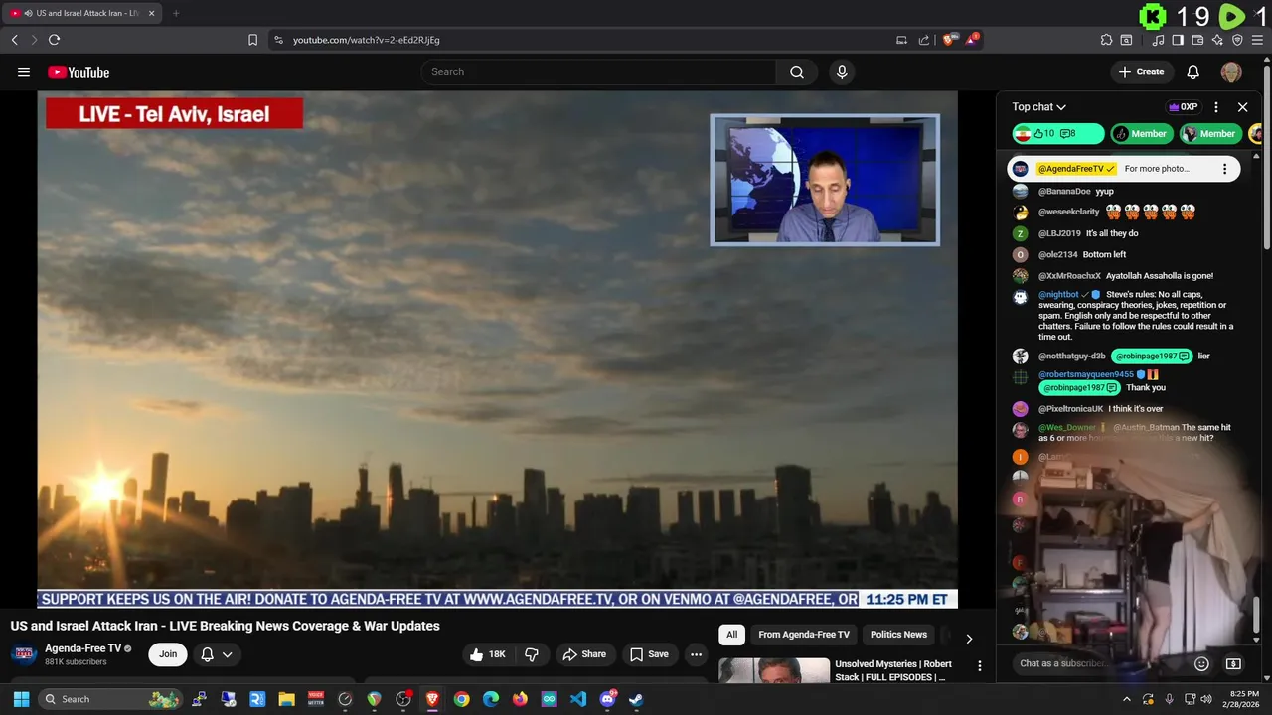Click into YouTube search field
The height and width of the screenshot is (715, 1272).
tap(599, 72)
